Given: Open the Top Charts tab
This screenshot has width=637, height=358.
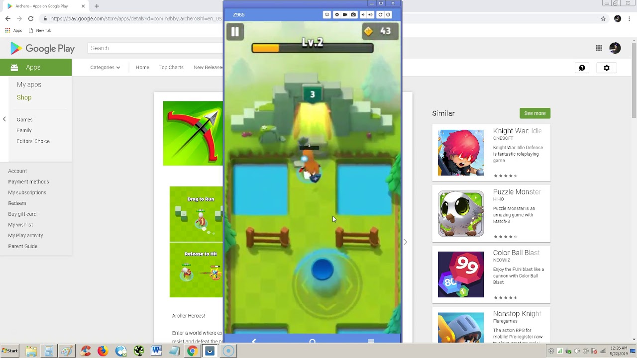Looking at the screenshot, I should tap(171, 68).
